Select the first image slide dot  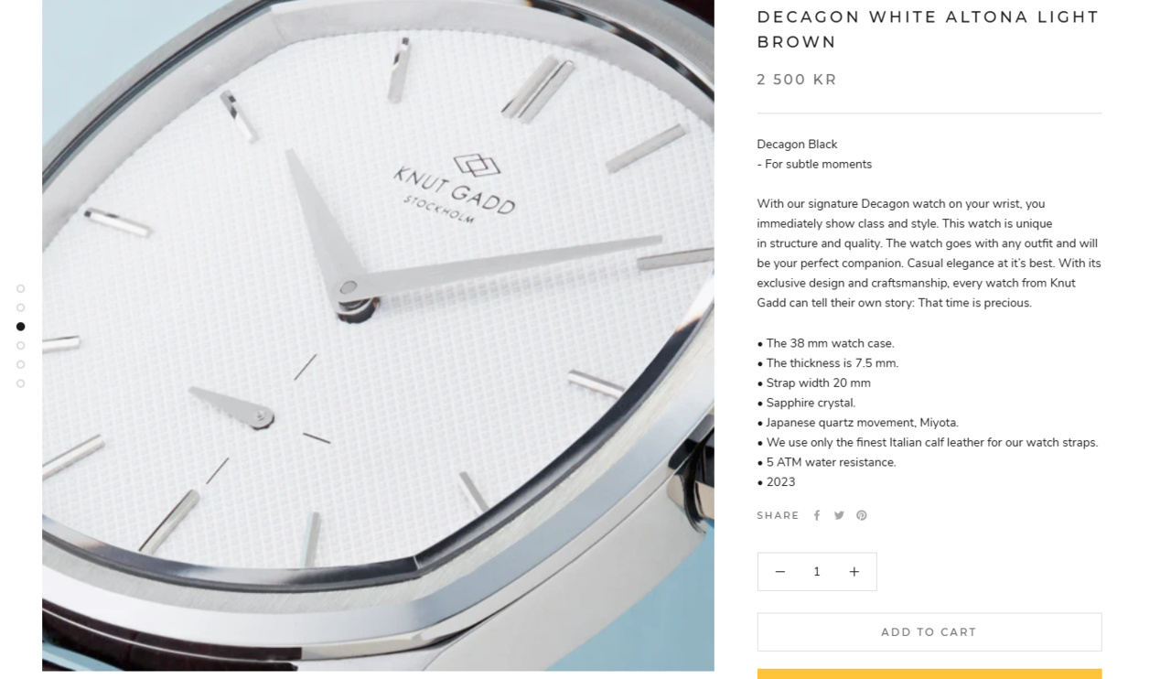tap(20, 288)
